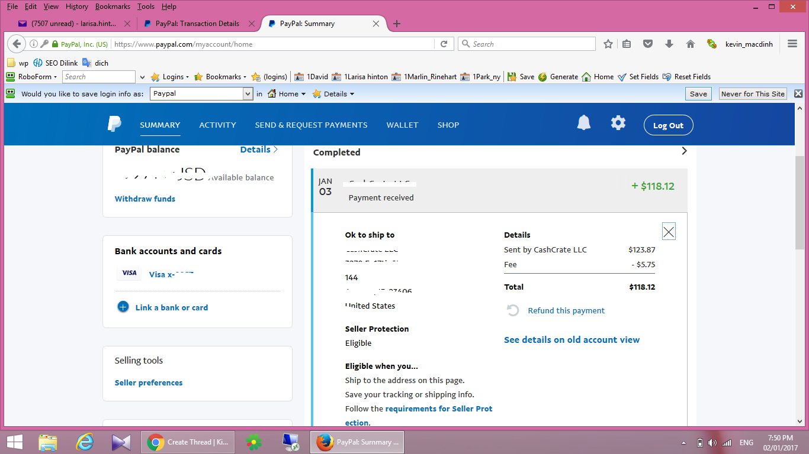Switch to Chrome Create Thread taskbar window
Screen dimensions: 809x454
click(x=188, y=442)
